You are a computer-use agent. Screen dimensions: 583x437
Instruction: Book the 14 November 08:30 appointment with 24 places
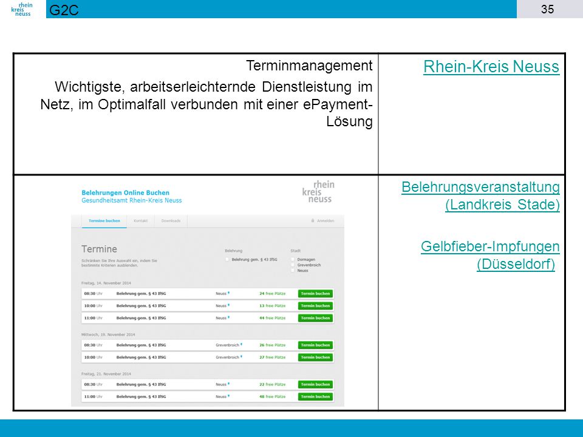pyautogui.click(x=315, y=294)
